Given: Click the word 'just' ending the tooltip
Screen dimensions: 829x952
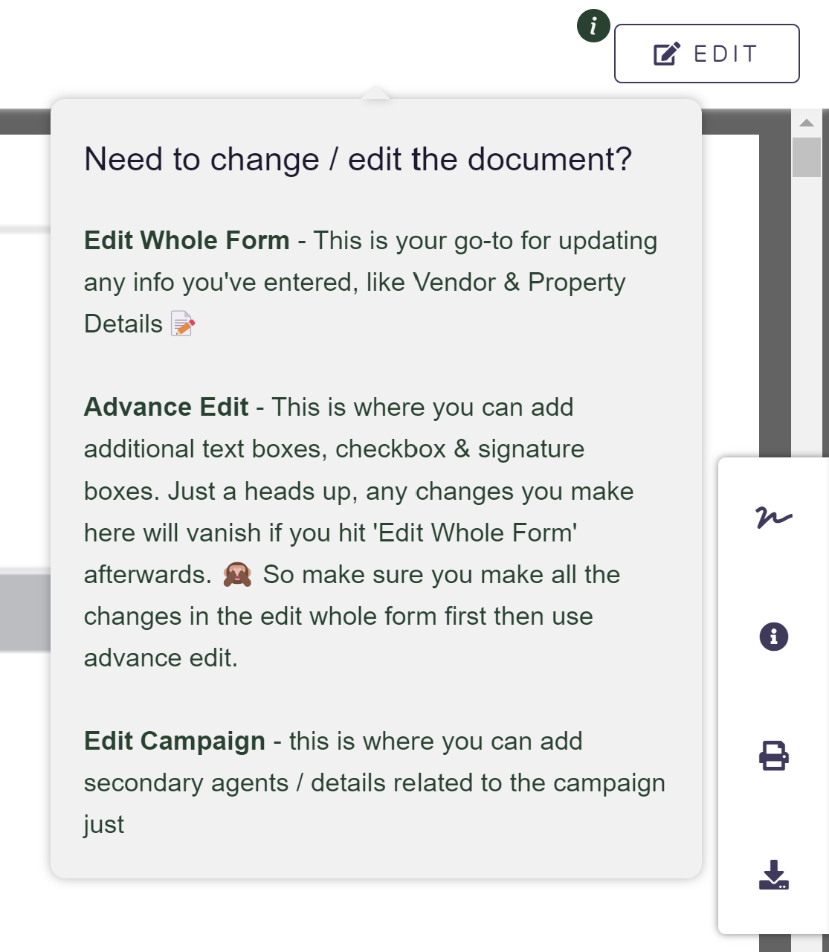Looking at the screenshot, I should [104, 825].
